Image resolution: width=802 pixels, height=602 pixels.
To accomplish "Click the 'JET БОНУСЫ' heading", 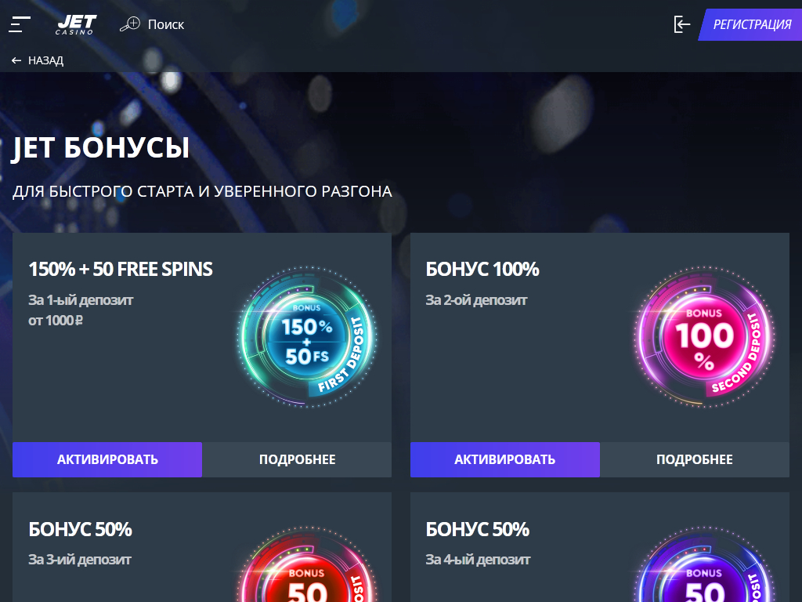I will (x=101, y=148).
